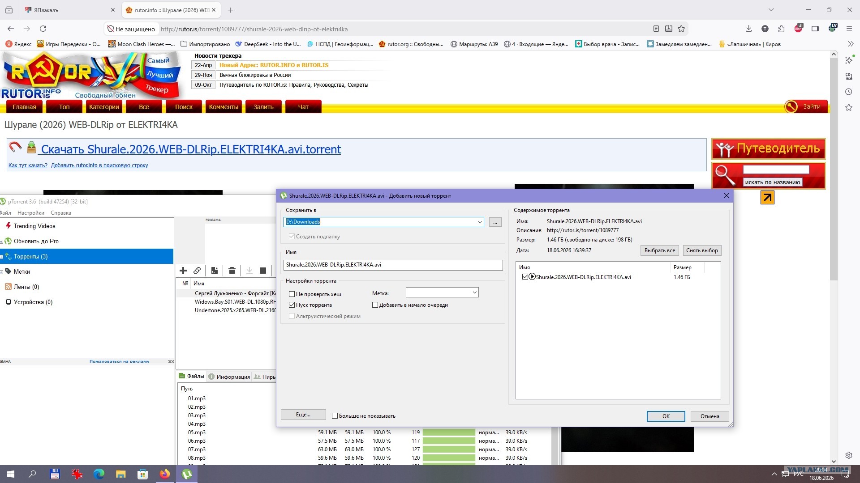Select 'Trending Videos' in uTorrent sidebar
The height and width of the screenshot is (483, 860).
[34, 226]
